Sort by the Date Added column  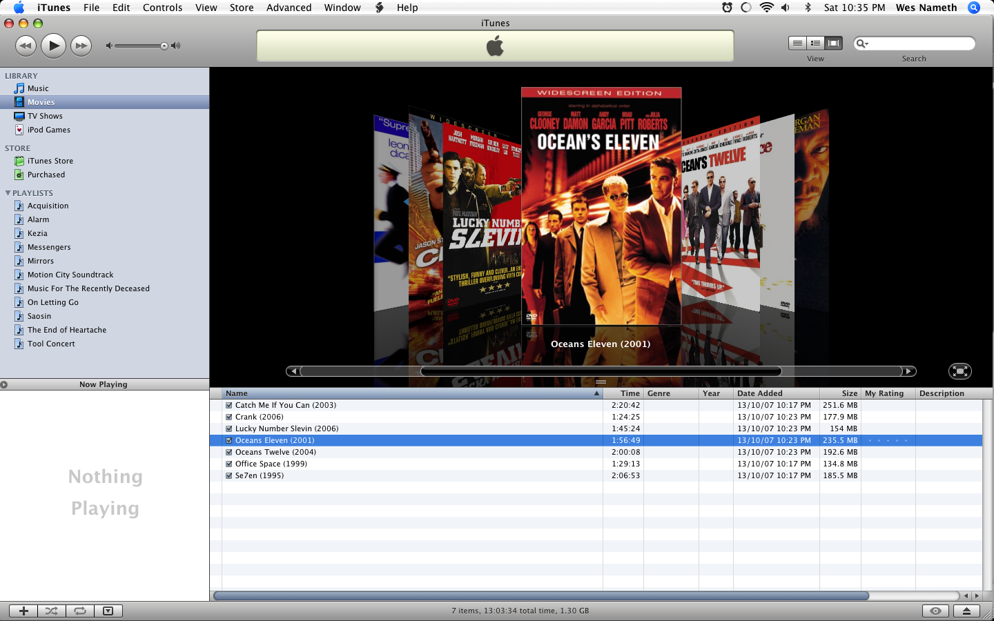click(777, 393)
